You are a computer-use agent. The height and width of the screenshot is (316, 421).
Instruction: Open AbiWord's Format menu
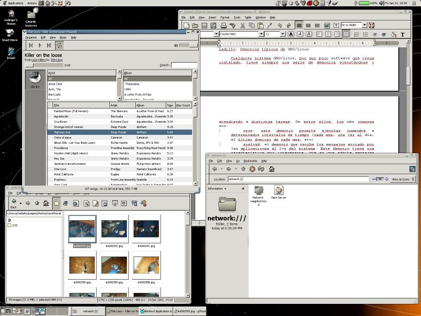click(x=225, y=17)
